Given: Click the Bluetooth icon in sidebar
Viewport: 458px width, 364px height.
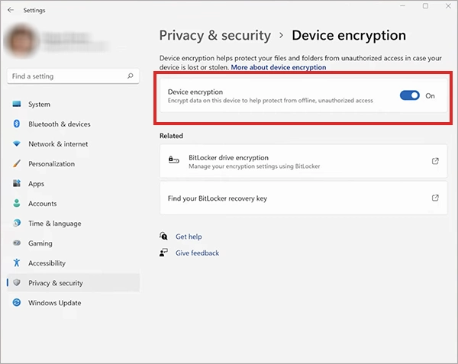Looking at the screenshot, I should pos(17,124).
